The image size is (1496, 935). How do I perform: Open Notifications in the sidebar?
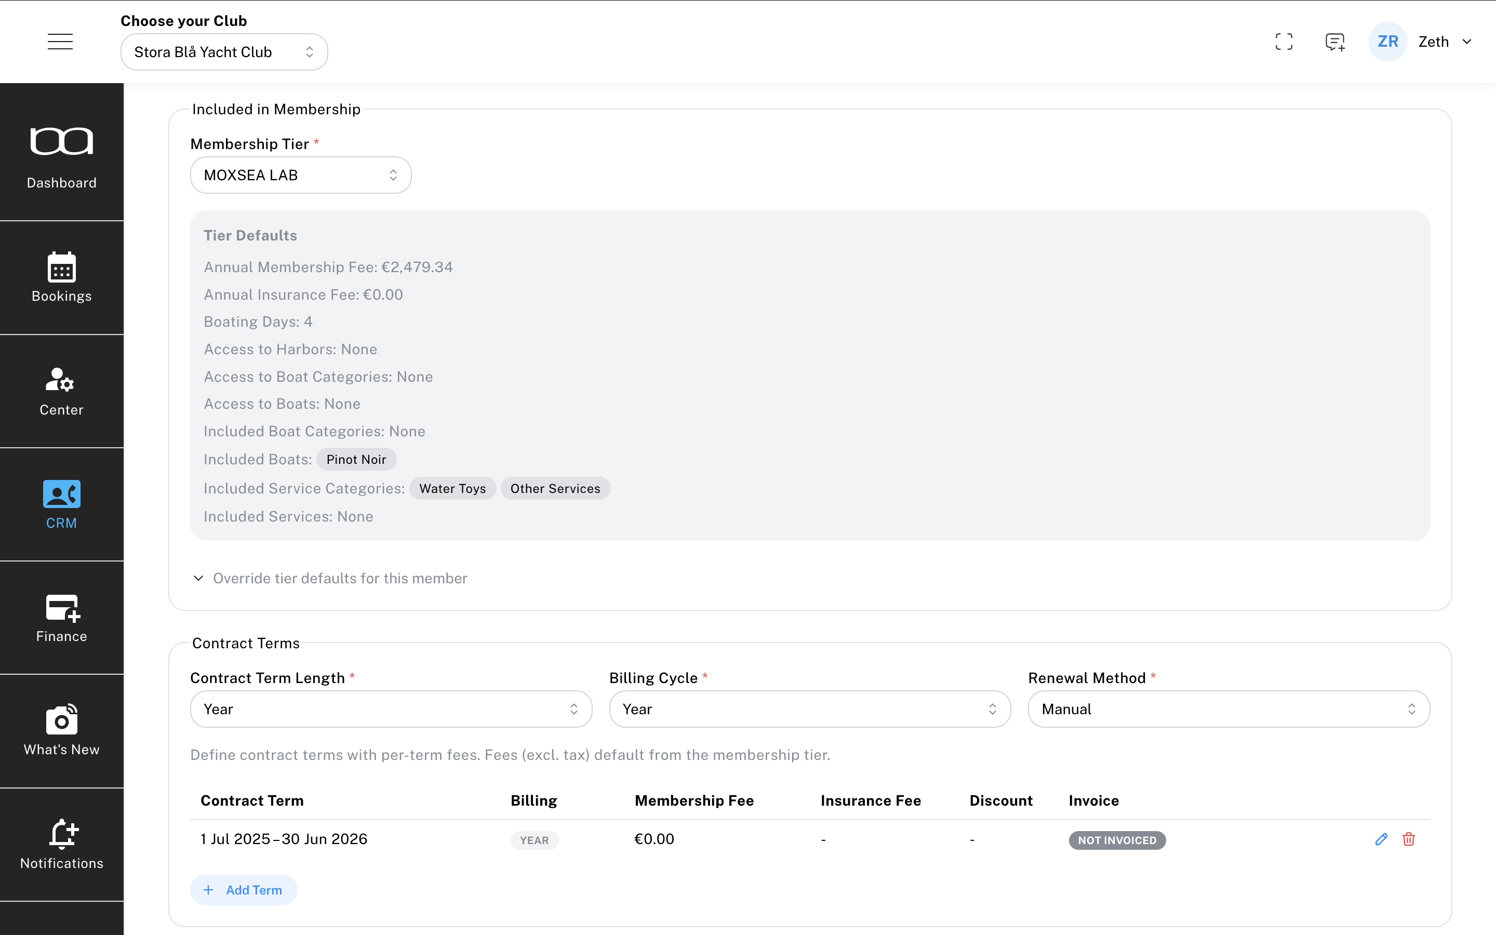coord(61,844)
